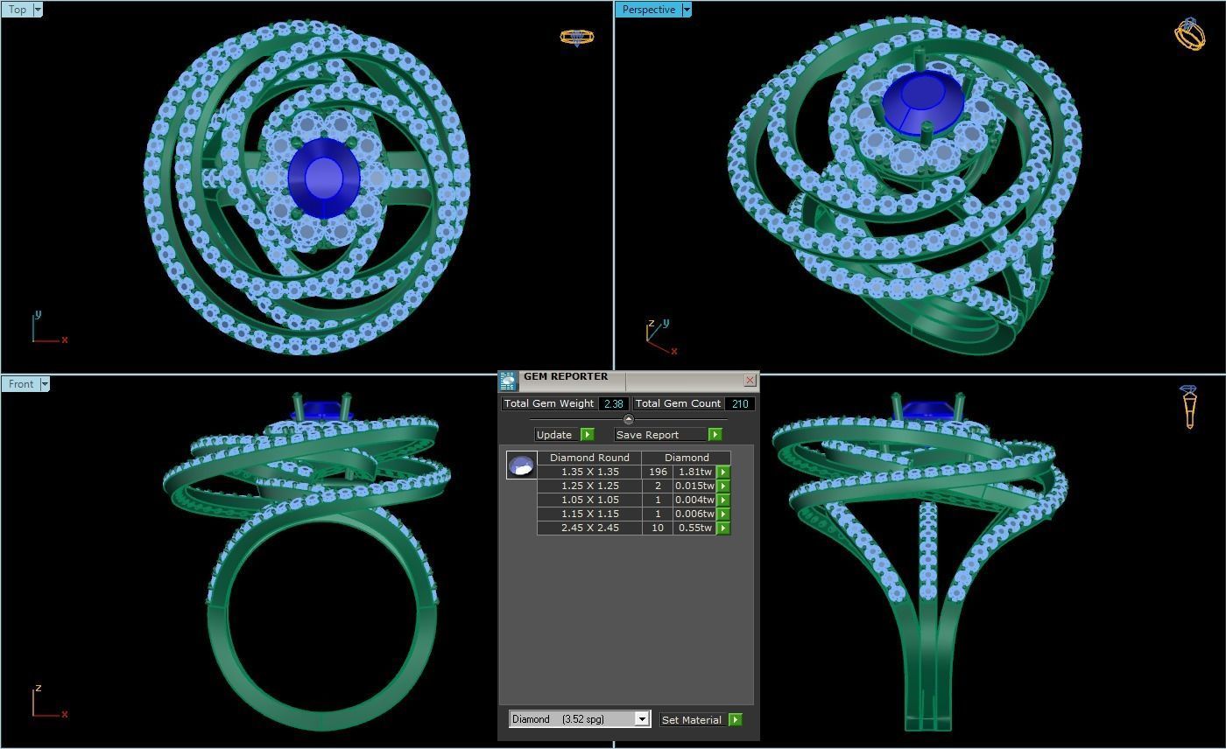Select the 2.45 X 2.45 size cell

590,528
